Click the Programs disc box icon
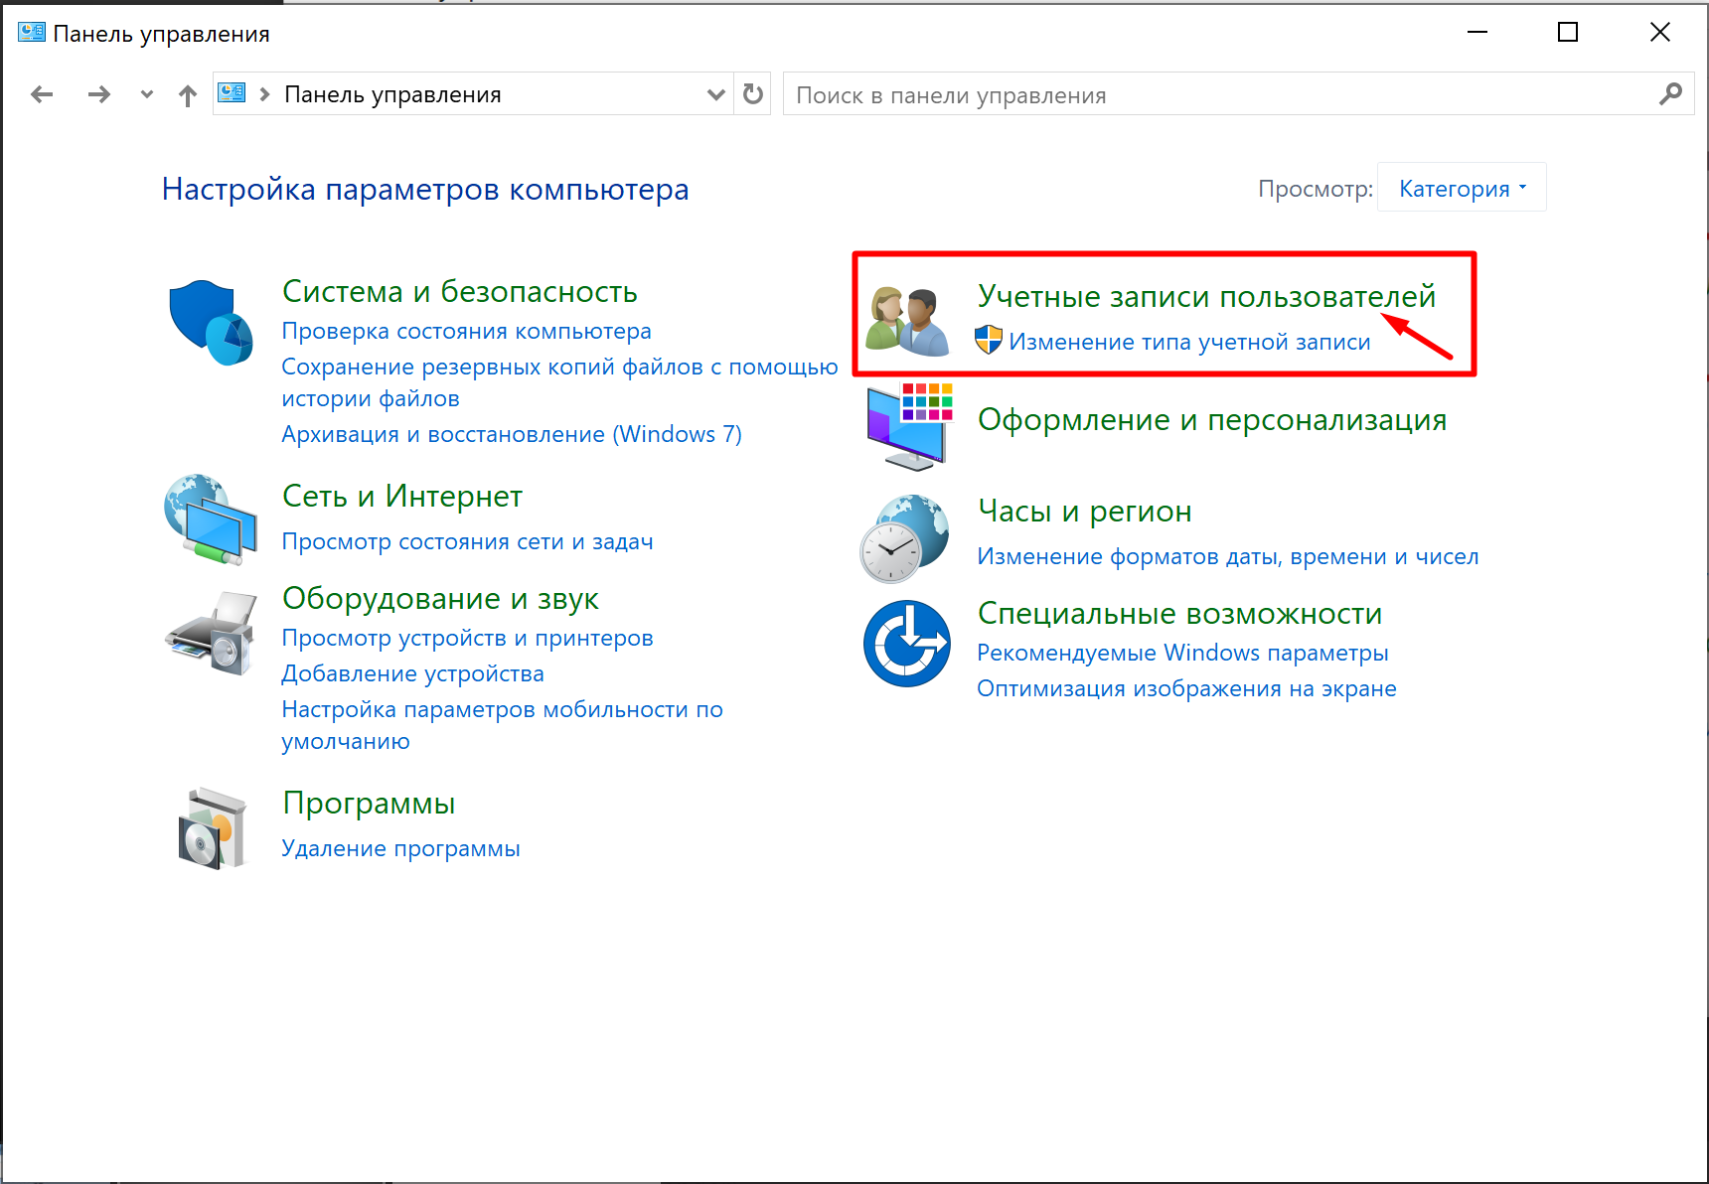 point(211,828)
